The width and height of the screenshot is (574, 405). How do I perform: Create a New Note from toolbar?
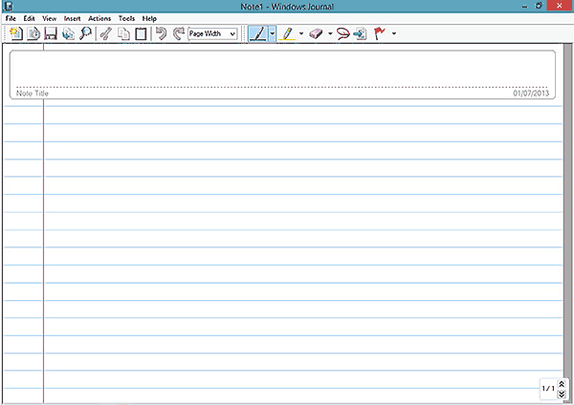click(x=15, y=33)
